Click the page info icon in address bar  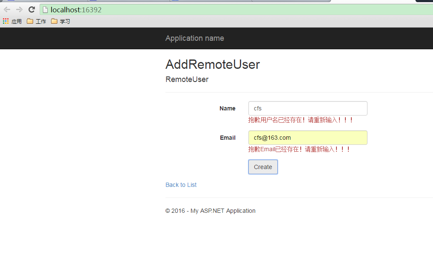(x=45, y=10)
